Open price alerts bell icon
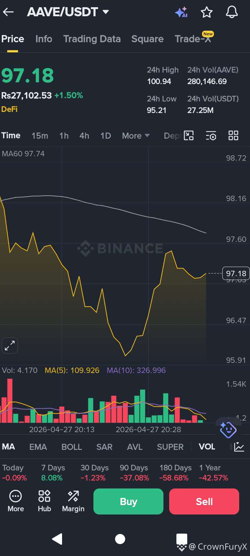 pos(232,12)
